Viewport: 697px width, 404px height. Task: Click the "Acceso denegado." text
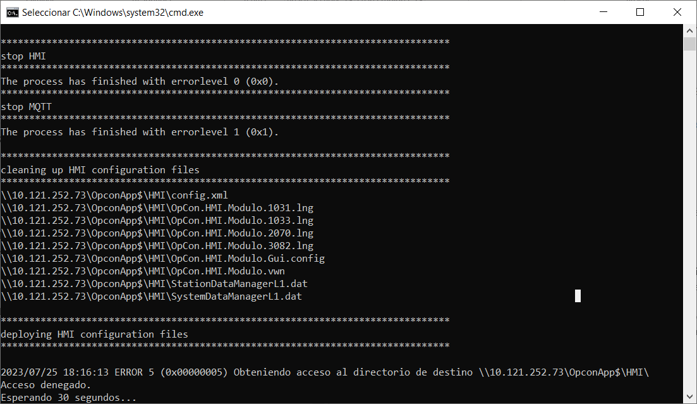[x=45, y=384]
